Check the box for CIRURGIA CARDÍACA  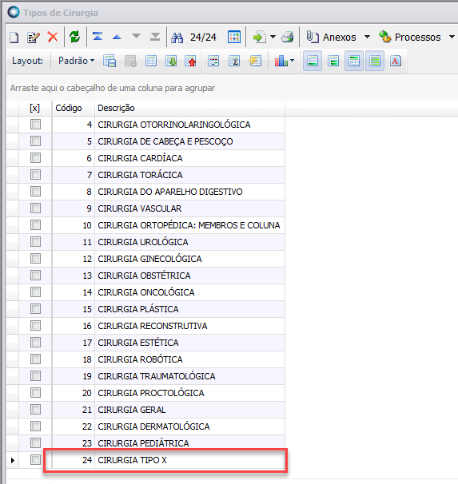click(x=35, y=158)
